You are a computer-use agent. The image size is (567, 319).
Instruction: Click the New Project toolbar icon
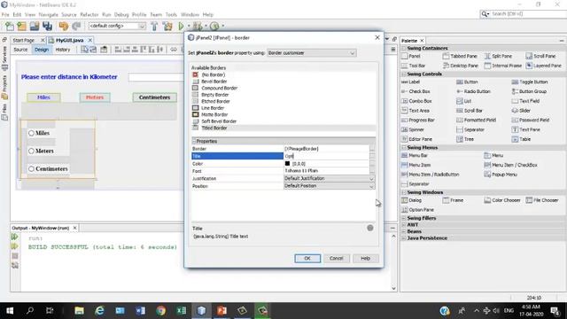point(21,26)
